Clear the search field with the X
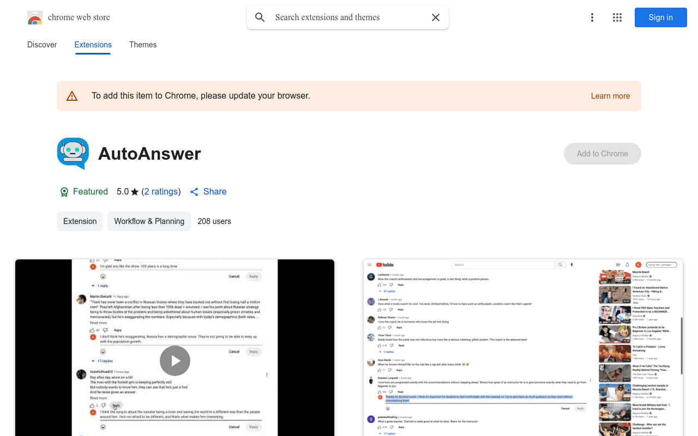The height and width of the screenshot is (436, 698). [436, 17]
